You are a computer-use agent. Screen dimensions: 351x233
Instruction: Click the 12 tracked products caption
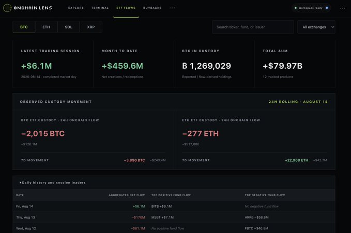click(278, 77)
